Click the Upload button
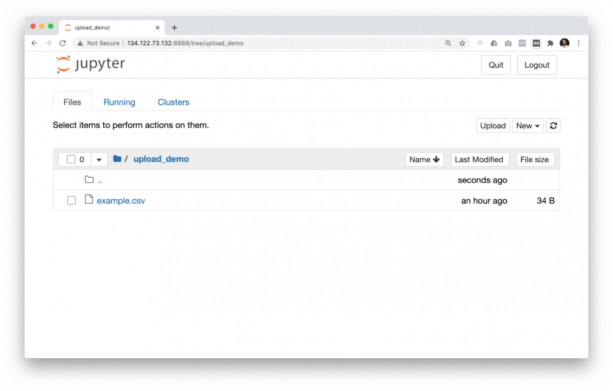The width and height of the screenshot is (613, 391). coord(493,125)
